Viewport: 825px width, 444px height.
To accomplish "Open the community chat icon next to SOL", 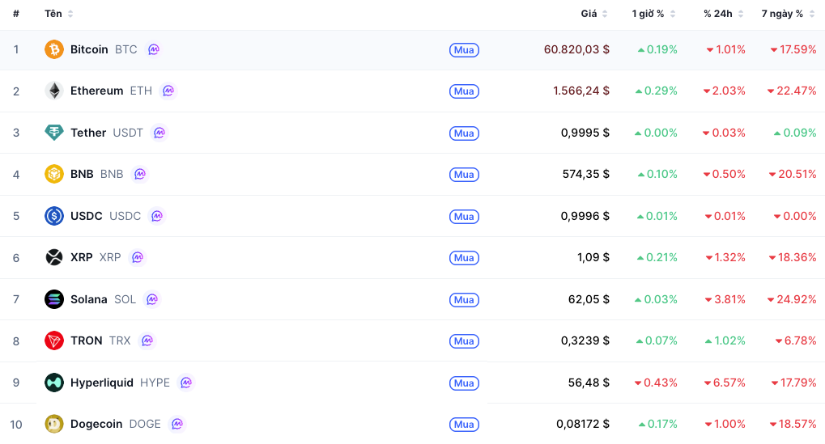I will (x=152, y=299).
